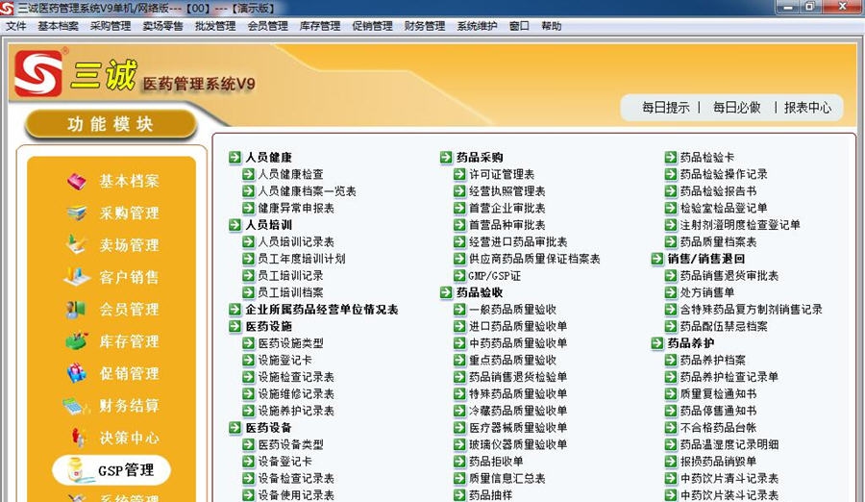
Task: Open 注射剂澄明度检查登记单 entry
Action: pyautogui.click(x=740, y=225)
